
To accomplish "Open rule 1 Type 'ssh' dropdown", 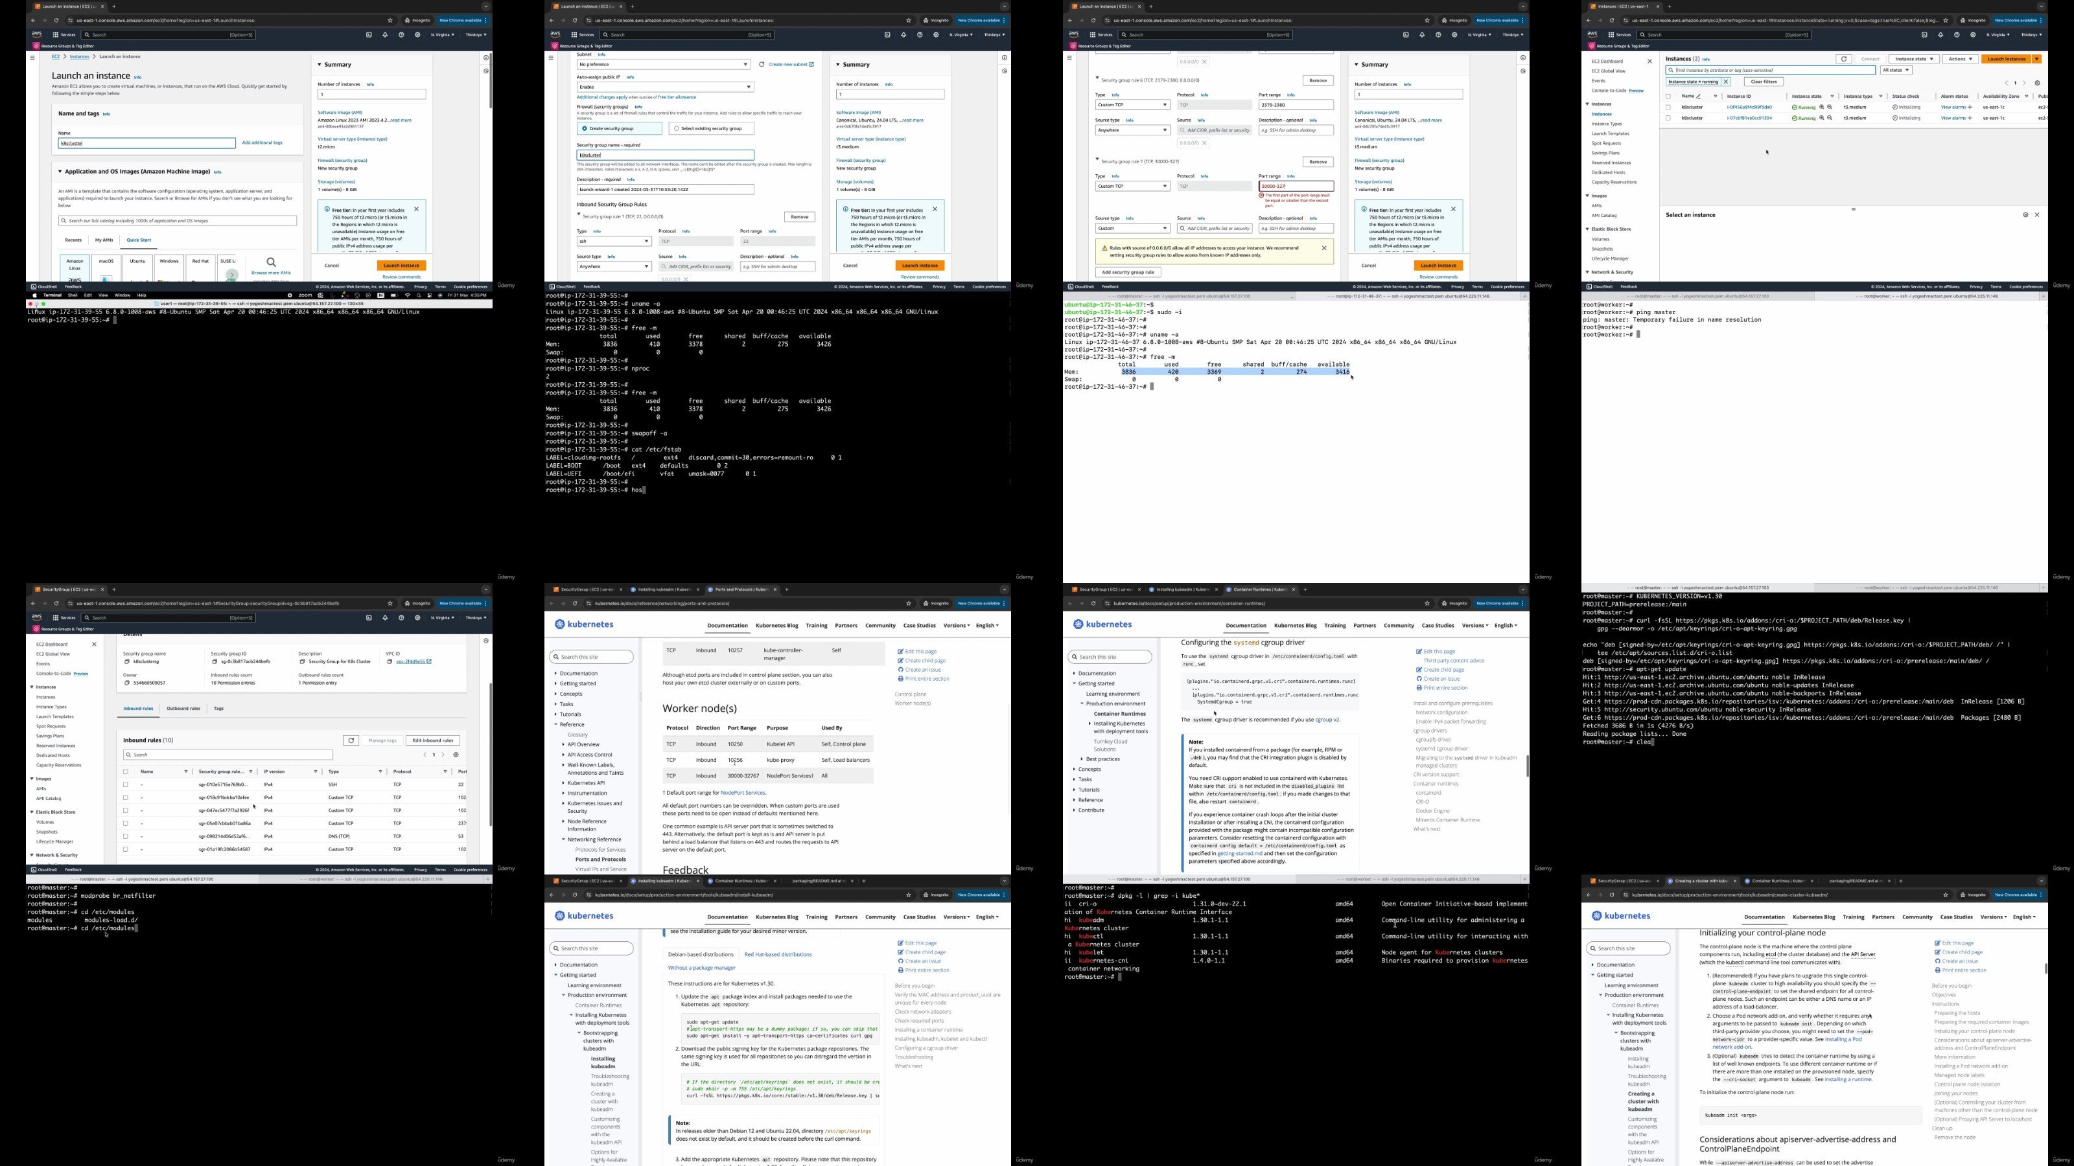I will (x=614, y=242).
